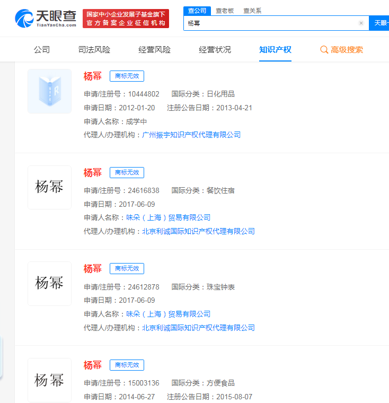Click 商标无效 tag on the 珠宝钟表 trademark
The image size is (389, 403).
(127, 269)
